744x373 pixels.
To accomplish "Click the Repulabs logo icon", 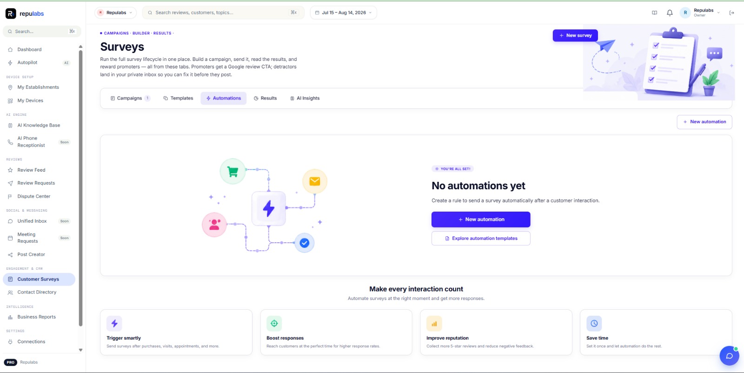I will click(x=11, y=13).
